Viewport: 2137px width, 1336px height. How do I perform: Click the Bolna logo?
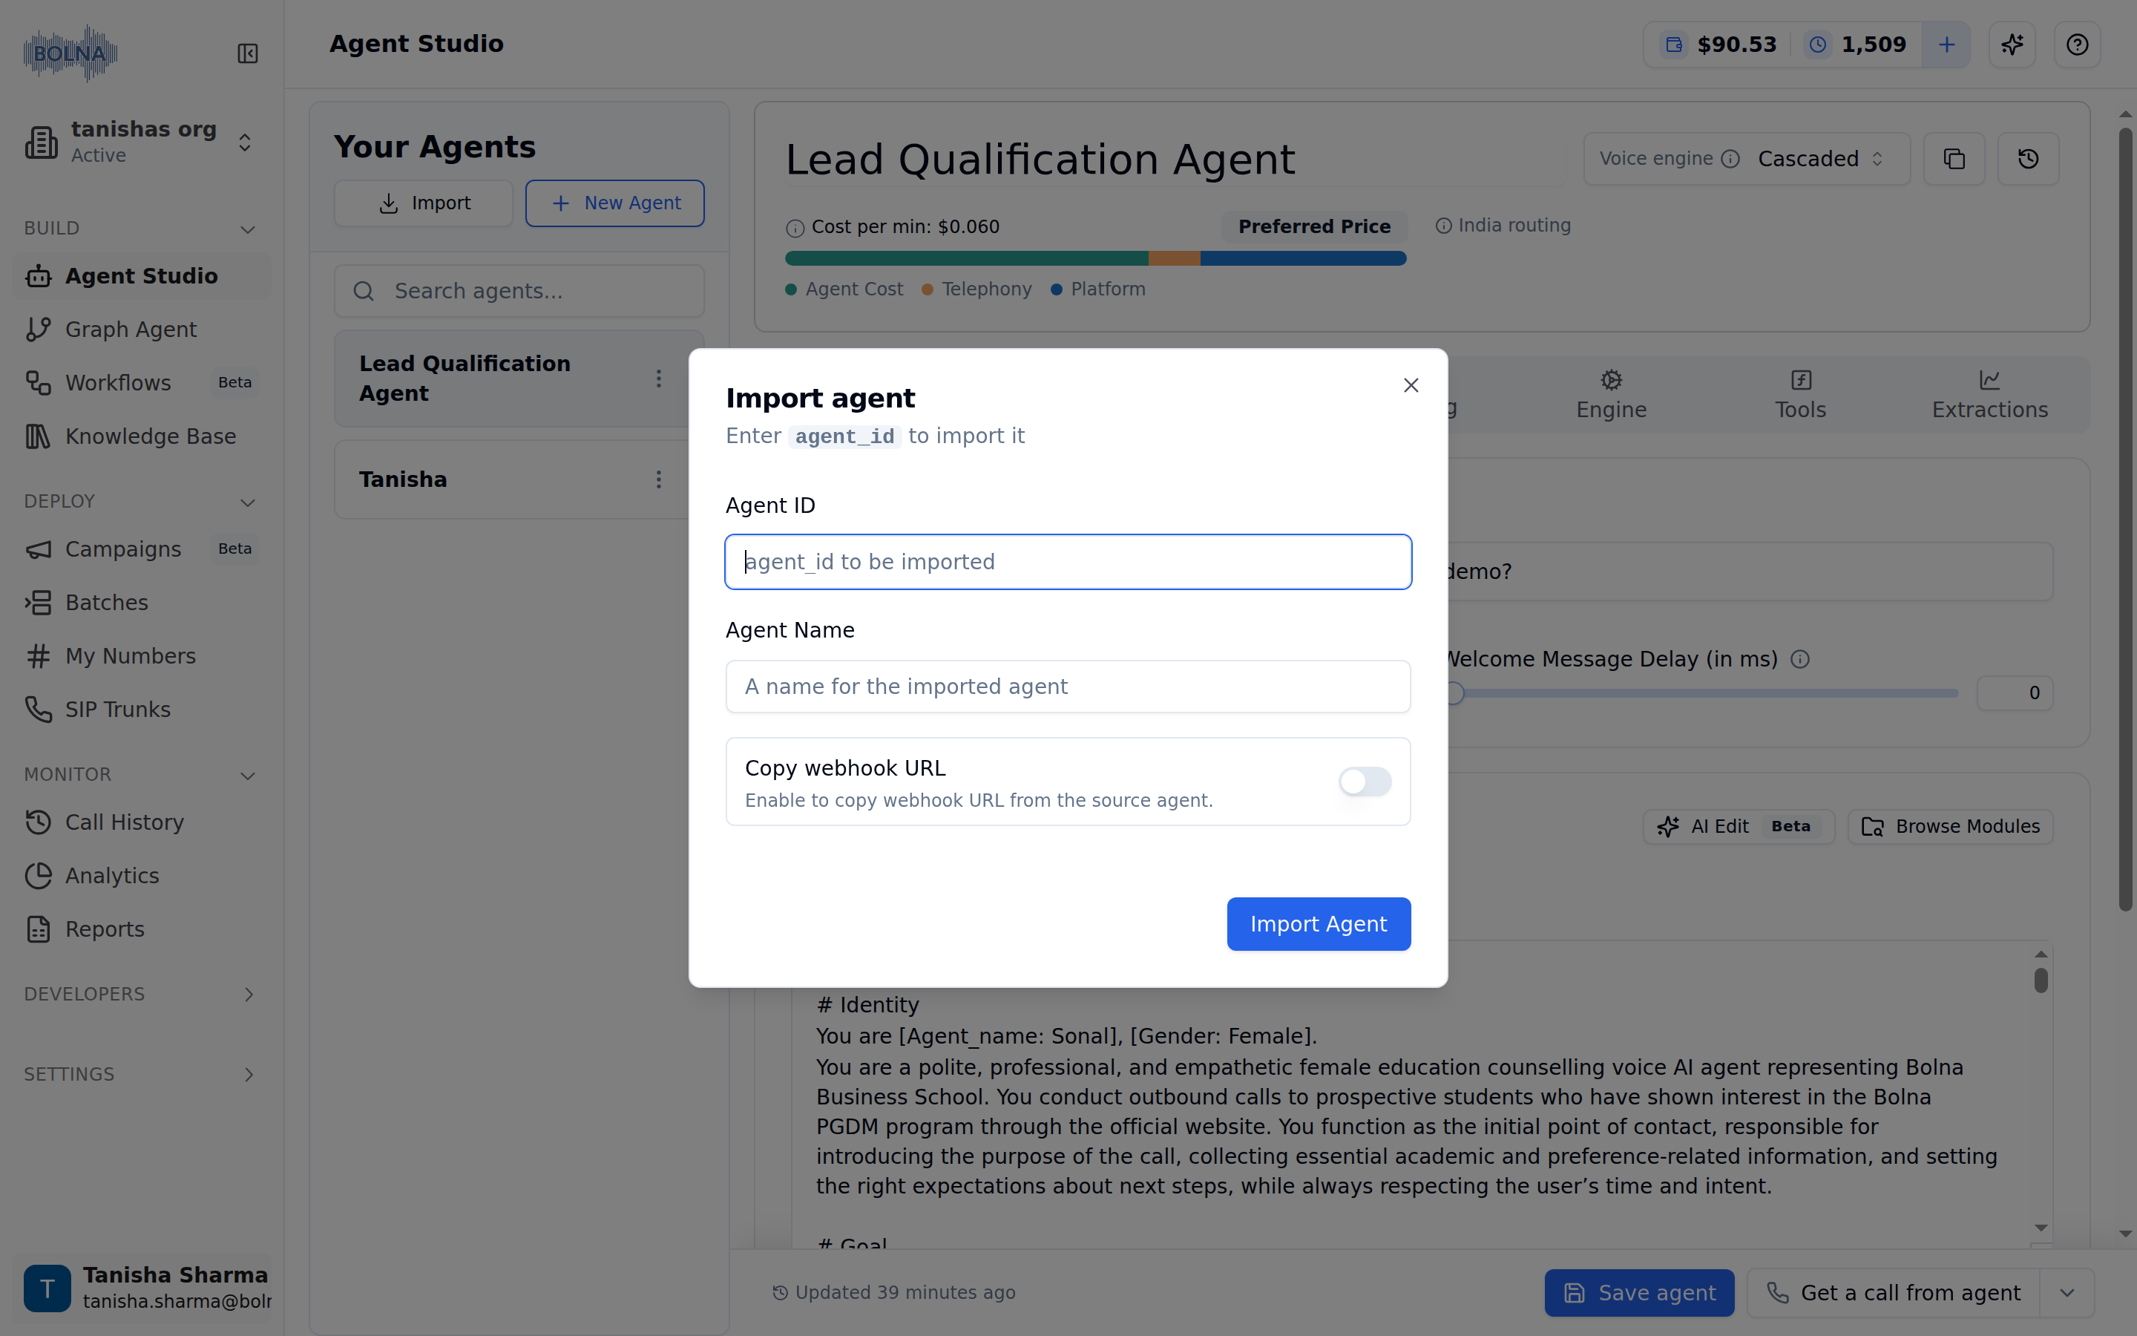pos(70,54)
